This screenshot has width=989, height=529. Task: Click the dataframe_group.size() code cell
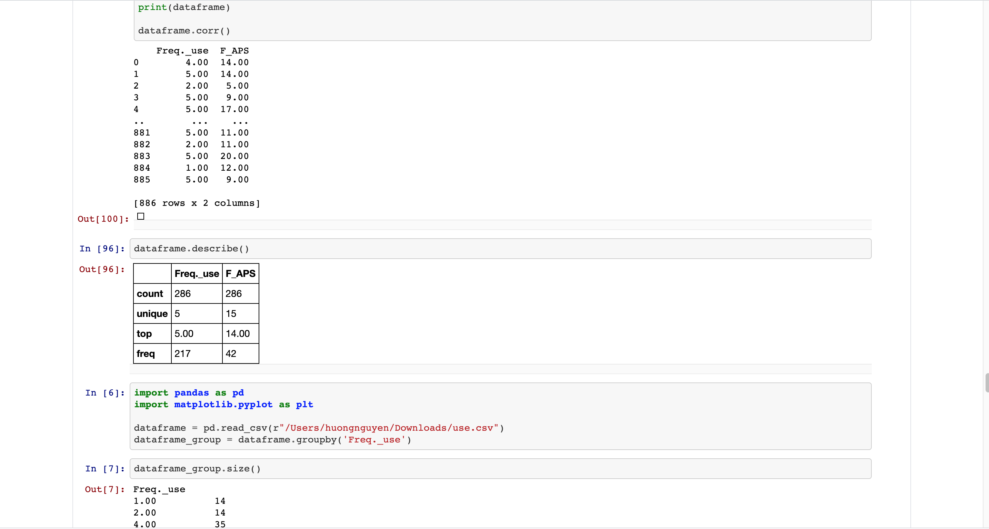point(500,469)
